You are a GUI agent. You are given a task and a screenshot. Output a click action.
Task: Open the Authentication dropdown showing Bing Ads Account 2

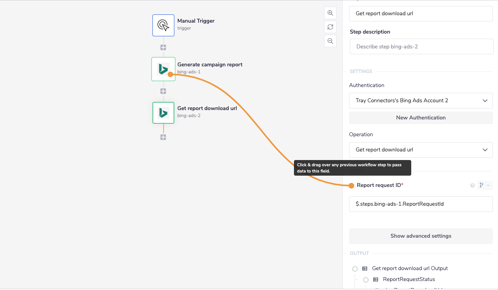pos(421,100)
